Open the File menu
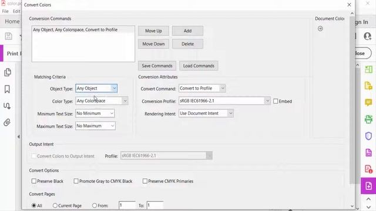 tap(5, 11)
